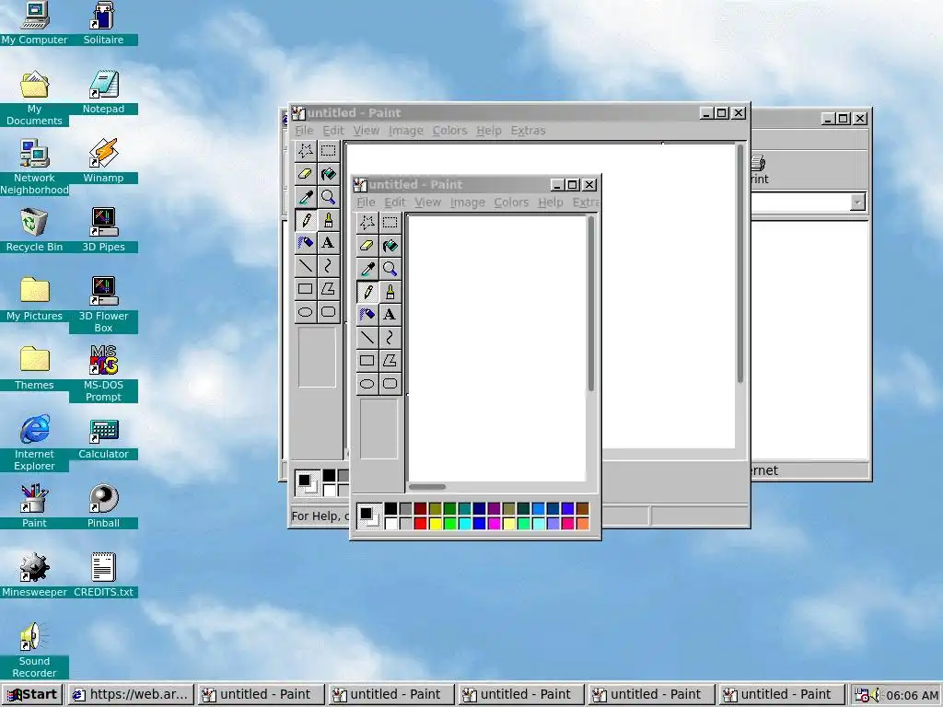Expand address dropdown in background browser window
This screenshot has height=707, width=943.
[x=857, y=202]
